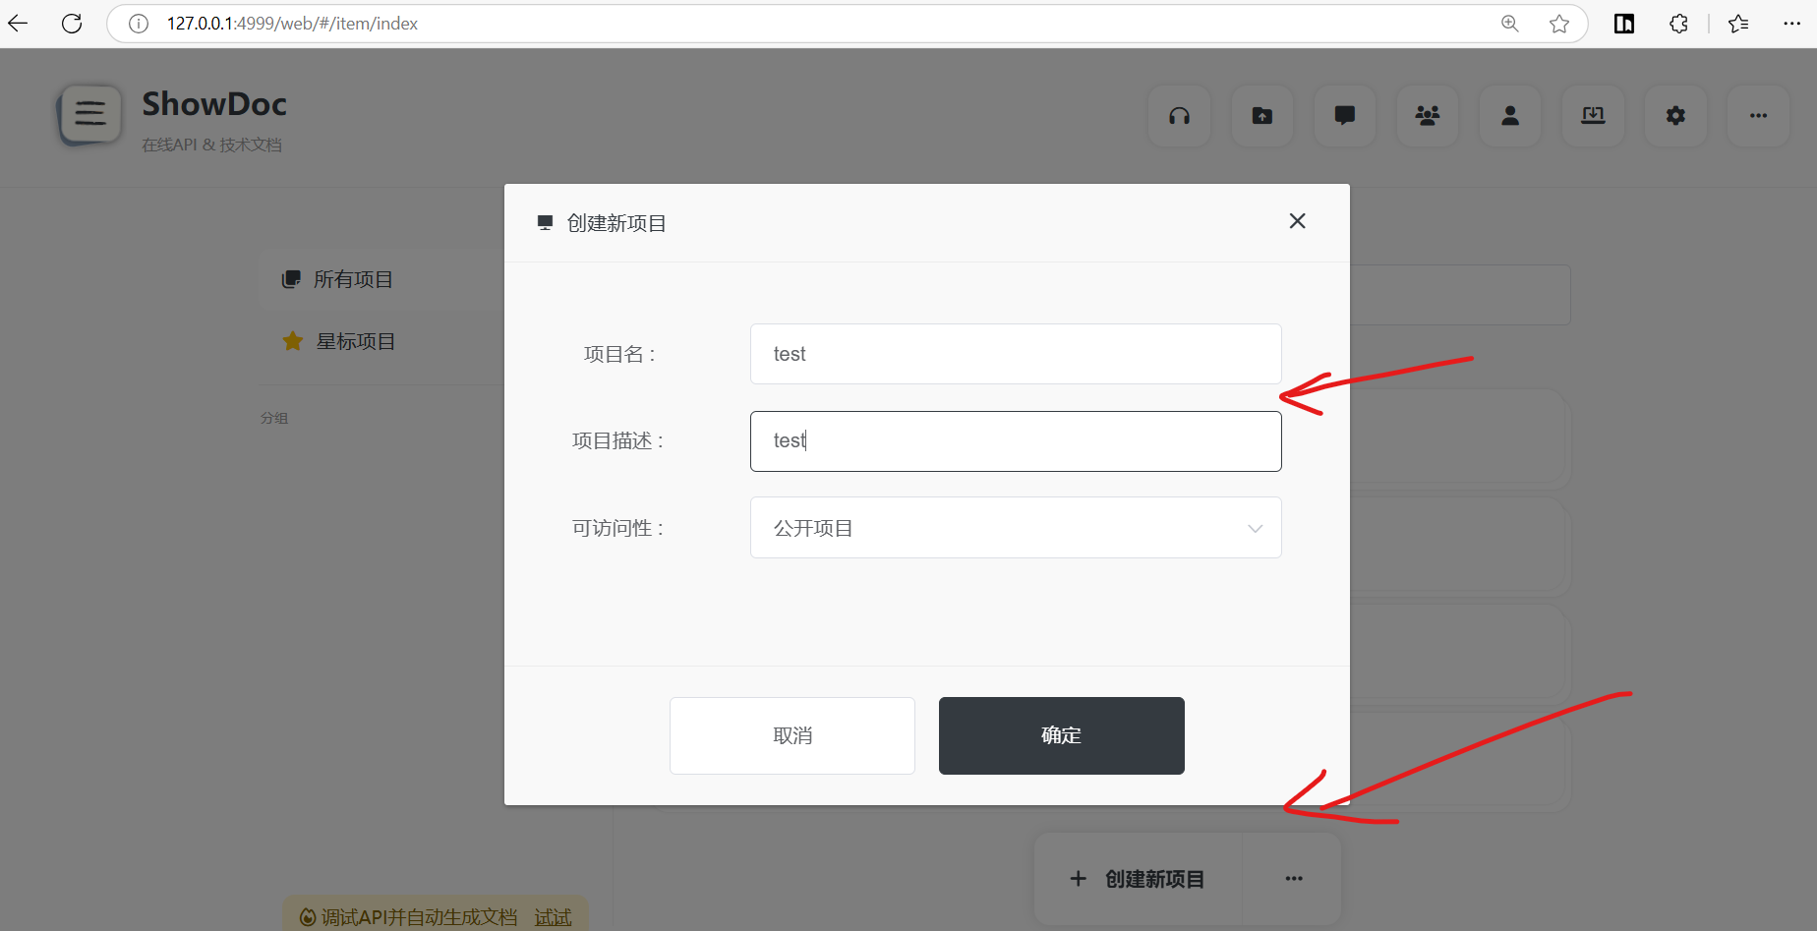Click the ShowDoc logo icon
This screenshot has width=1817, height=931.
(90, 114)
